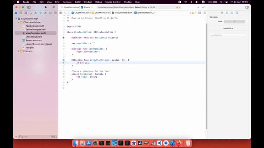Image resolution: width=264 pixels, height=148 pixels.
Task: Click the Variable Name field
Action: click(234, 21)
